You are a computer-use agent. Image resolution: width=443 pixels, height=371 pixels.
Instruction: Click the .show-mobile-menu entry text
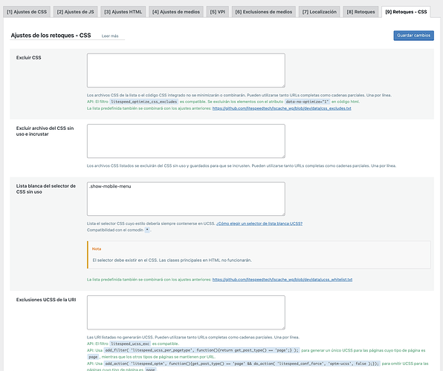pyautogui.click(x=110, y=186)
